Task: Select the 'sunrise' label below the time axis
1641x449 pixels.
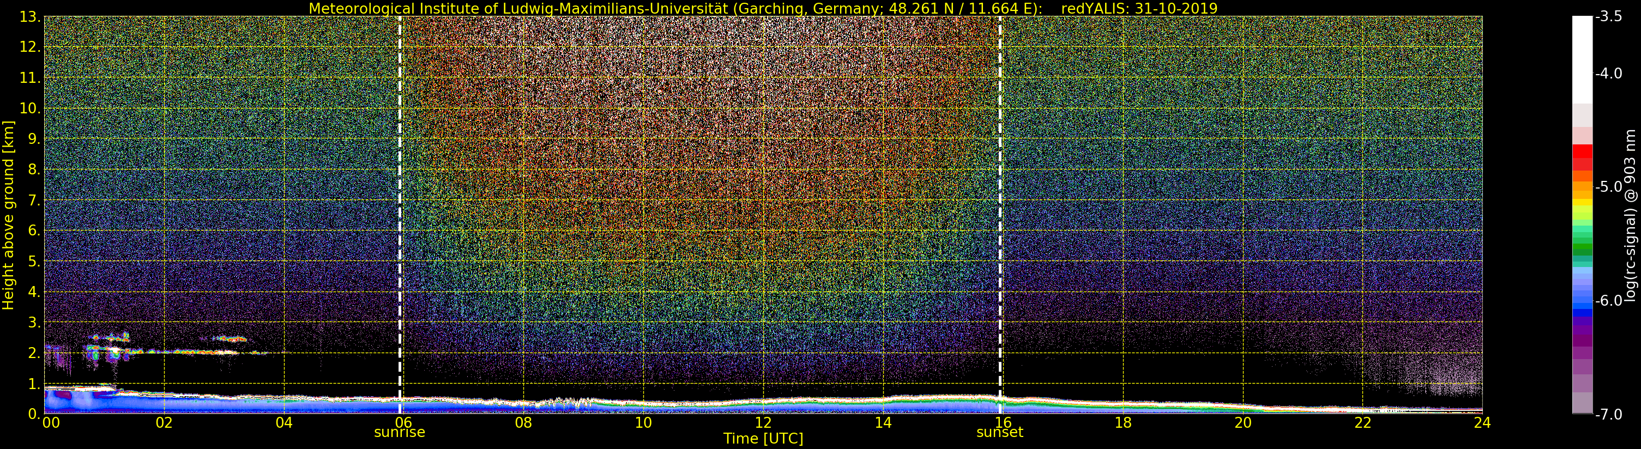Action: click(x=400, y=433)
